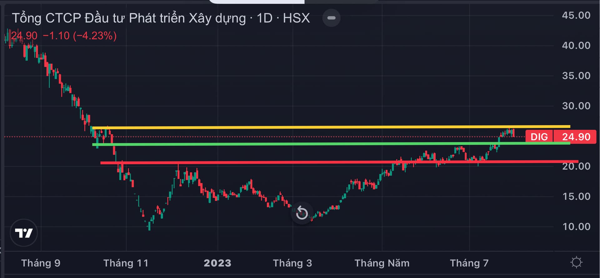Select the green horizontal support line

click(331, 144)
